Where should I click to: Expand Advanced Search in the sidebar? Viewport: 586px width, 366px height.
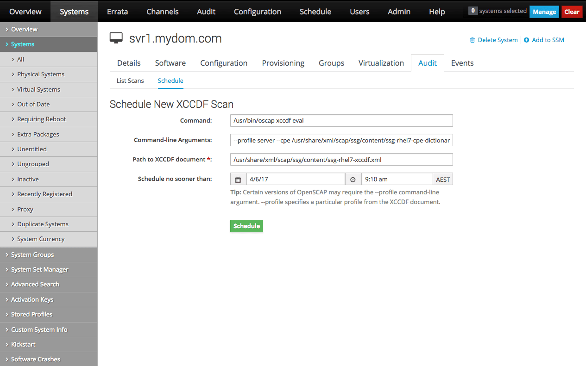click(x=49, y=284)
